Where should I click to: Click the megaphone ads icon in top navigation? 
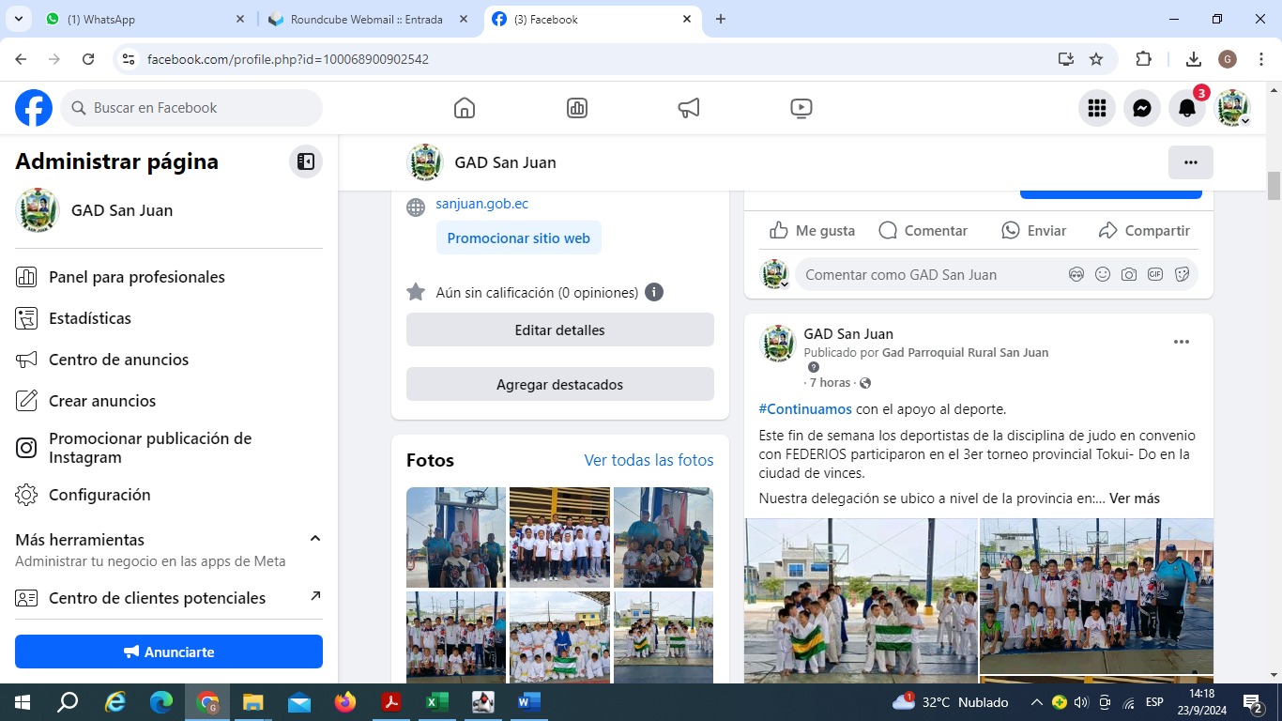click(x=689, y=108)
